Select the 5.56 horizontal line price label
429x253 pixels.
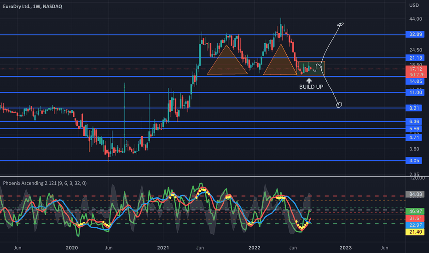[414, 129]
